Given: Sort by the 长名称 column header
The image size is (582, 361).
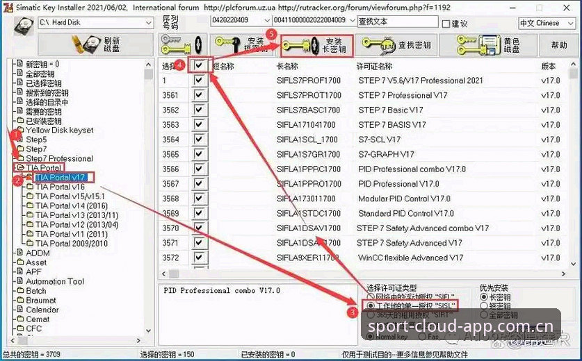Looking at the screenshot, I should point(287,67).
